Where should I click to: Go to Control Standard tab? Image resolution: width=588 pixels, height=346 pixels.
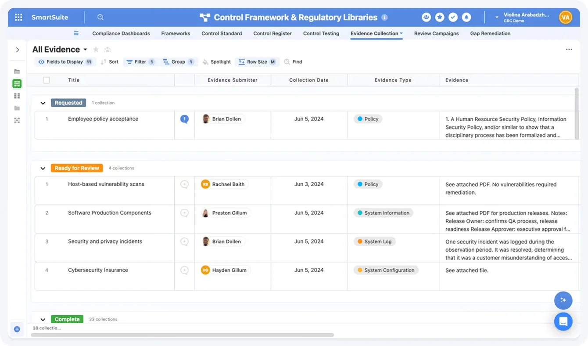tap(222, 33)
